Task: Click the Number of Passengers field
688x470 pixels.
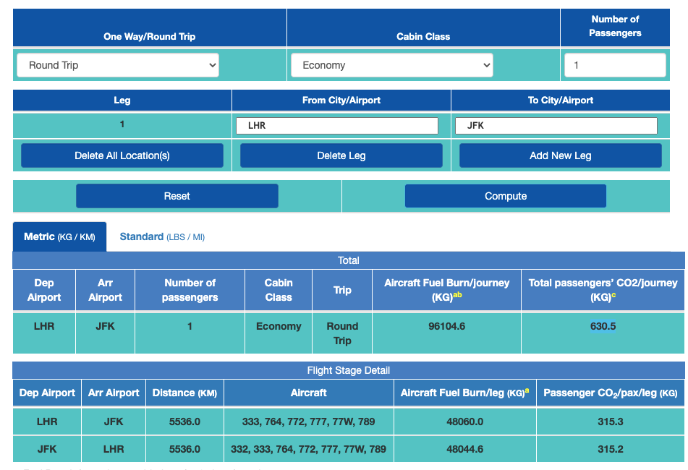Action: [615, 65]
